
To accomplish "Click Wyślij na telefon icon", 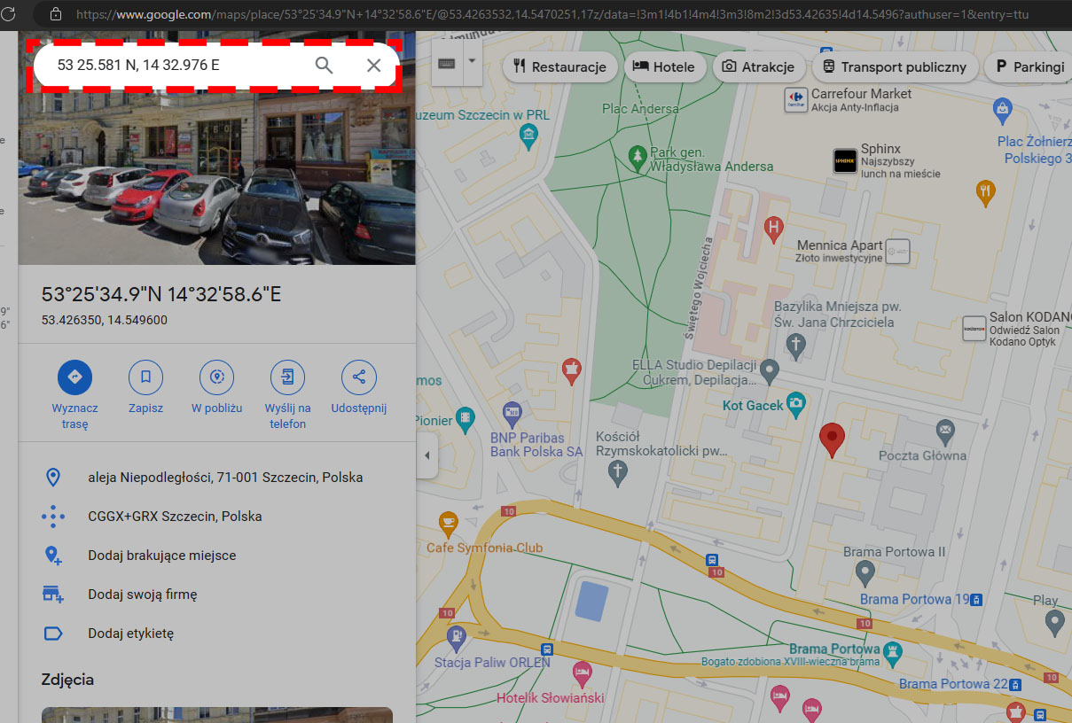I will [x=287, y=377].
